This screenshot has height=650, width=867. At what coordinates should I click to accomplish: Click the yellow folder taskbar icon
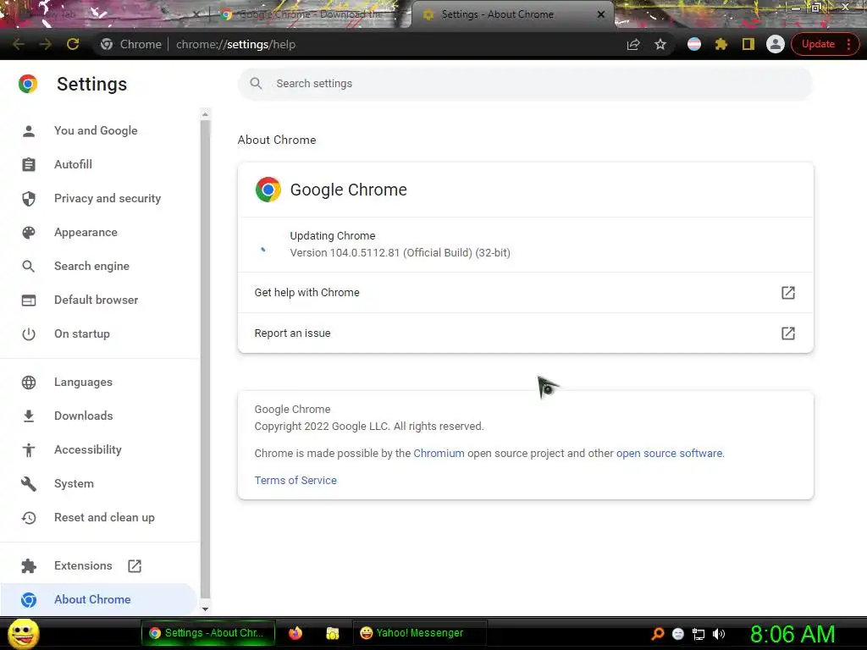coord(332,633)
